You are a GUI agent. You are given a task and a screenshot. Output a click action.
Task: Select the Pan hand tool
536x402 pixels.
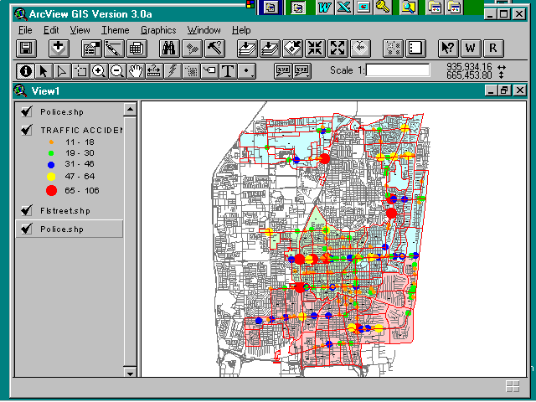136,71
